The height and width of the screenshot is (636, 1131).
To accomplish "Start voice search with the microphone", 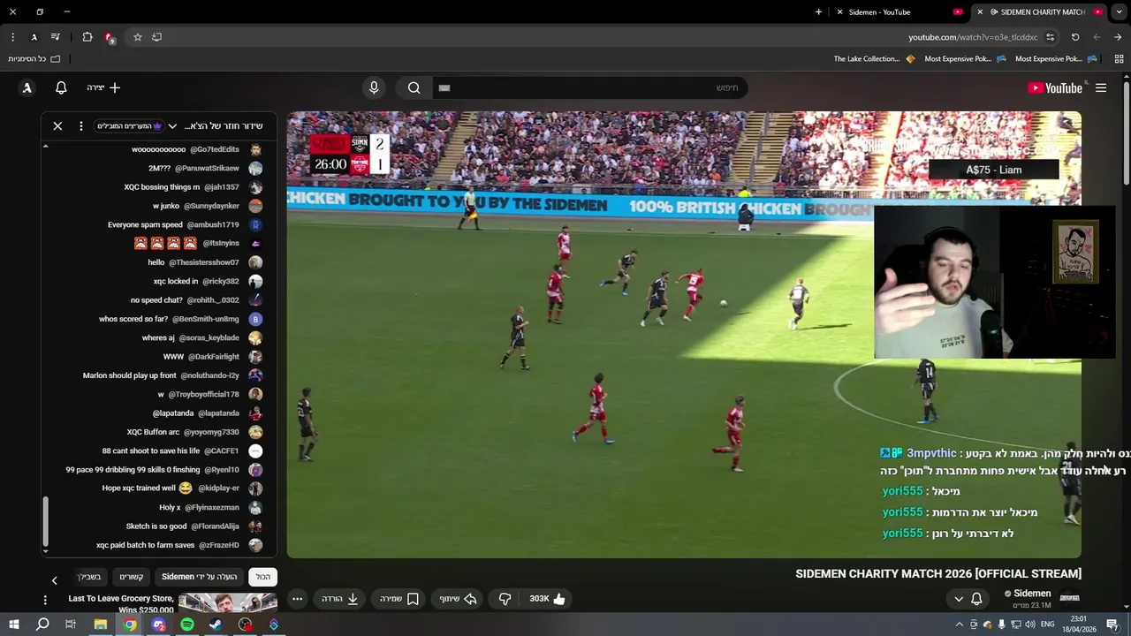I will tap(374, 87).
